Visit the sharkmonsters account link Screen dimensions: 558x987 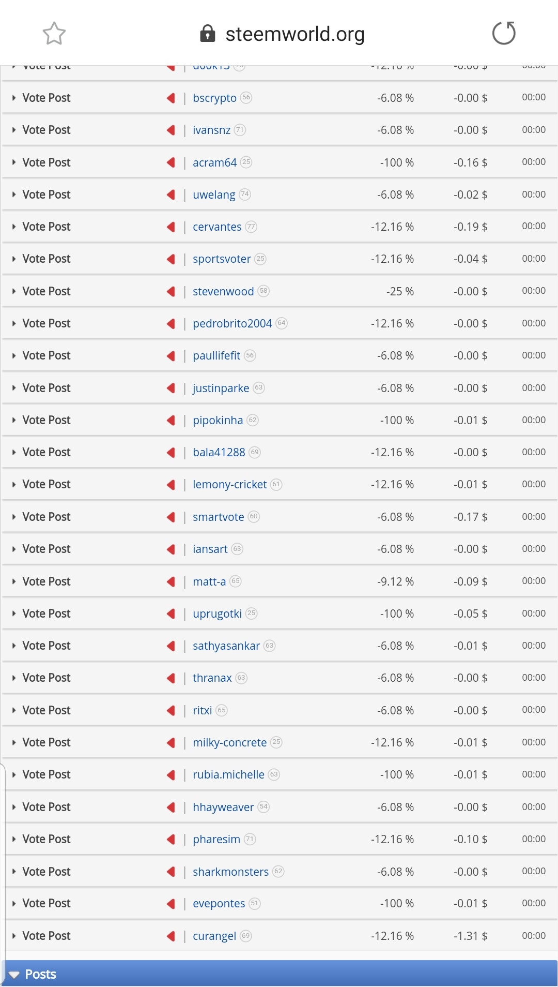230,872
